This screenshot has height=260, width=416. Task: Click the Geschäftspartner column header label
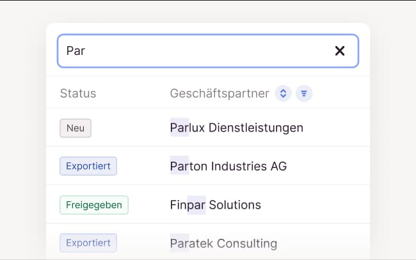coord(220,94)
